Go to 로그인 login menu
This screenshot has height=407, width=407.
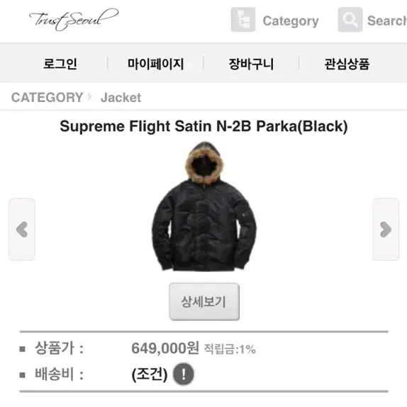point(60,64)
